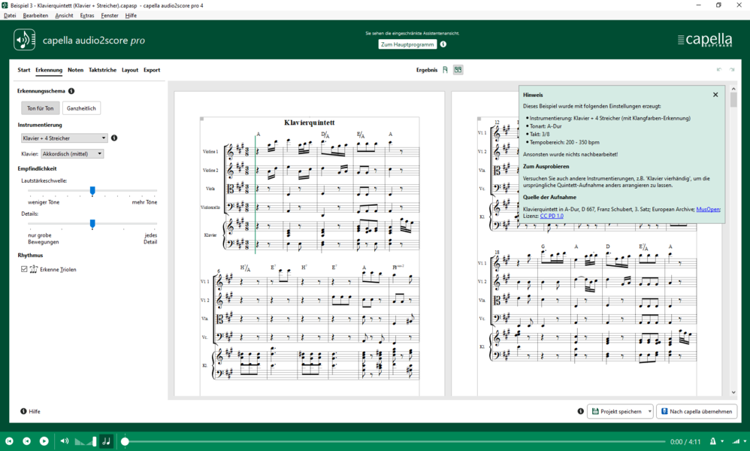This screenshot has height=451, width=750.
Task: Click the 'Ergebnis' label
Action: tap(427, 70)
